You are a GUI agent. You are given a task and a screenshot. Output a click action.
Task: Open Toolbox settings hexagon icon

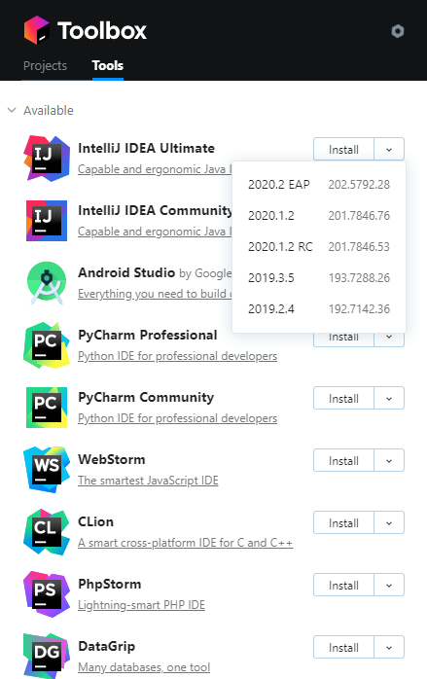point(398,31)
